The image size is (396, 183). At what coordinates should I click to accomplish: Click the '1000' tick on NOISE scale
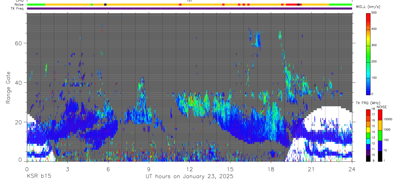[x=387, y=129]
